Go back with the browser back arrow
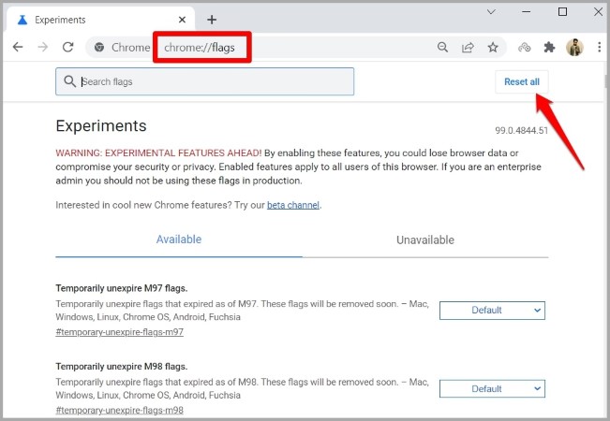Image resolution: width=610 pixels, height=421 pixels. (x=18, y=47)
